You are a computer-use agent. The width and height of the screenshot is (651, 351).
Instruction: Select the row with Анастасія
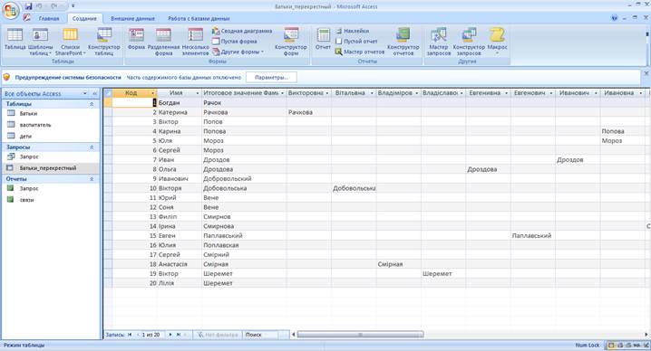(x=108, y=264)
